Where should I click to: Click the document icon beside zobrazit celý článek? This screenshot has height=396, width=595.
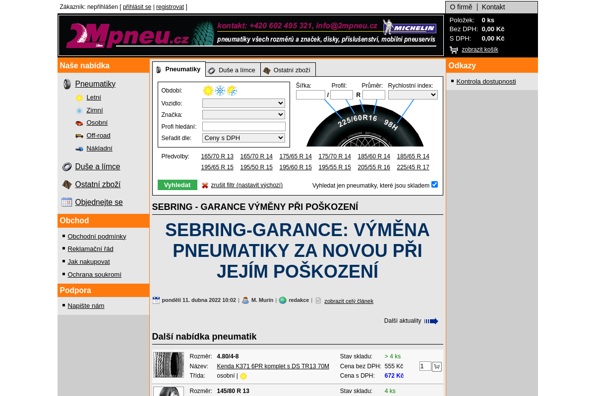[x=317, y=300]
